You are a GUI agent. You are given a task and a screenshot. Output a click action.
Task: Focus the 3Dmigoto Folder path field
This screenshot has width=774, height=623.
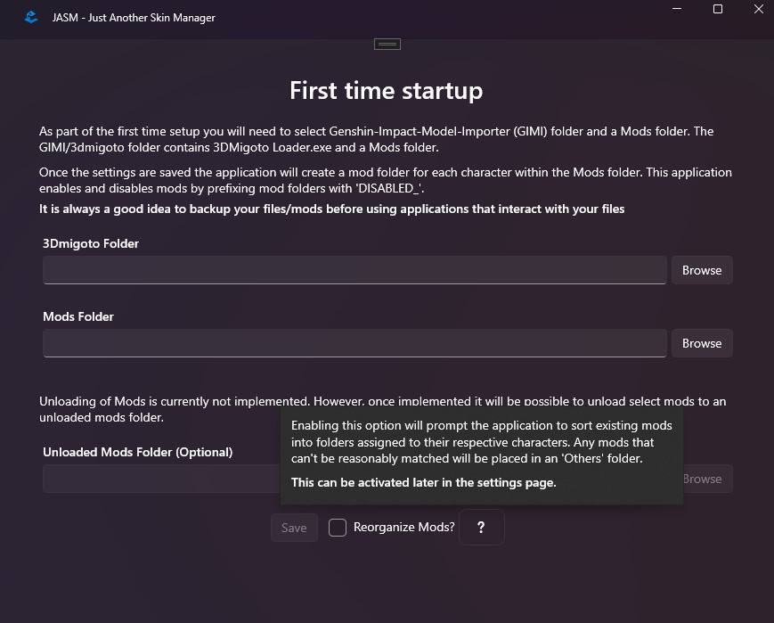[x=354, y=270]
